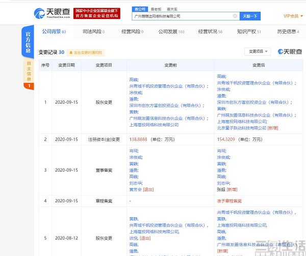Click 张超 marked 新增 in row 3
The width and height of the screenshot is (306, 256).
tap(221, 190)
